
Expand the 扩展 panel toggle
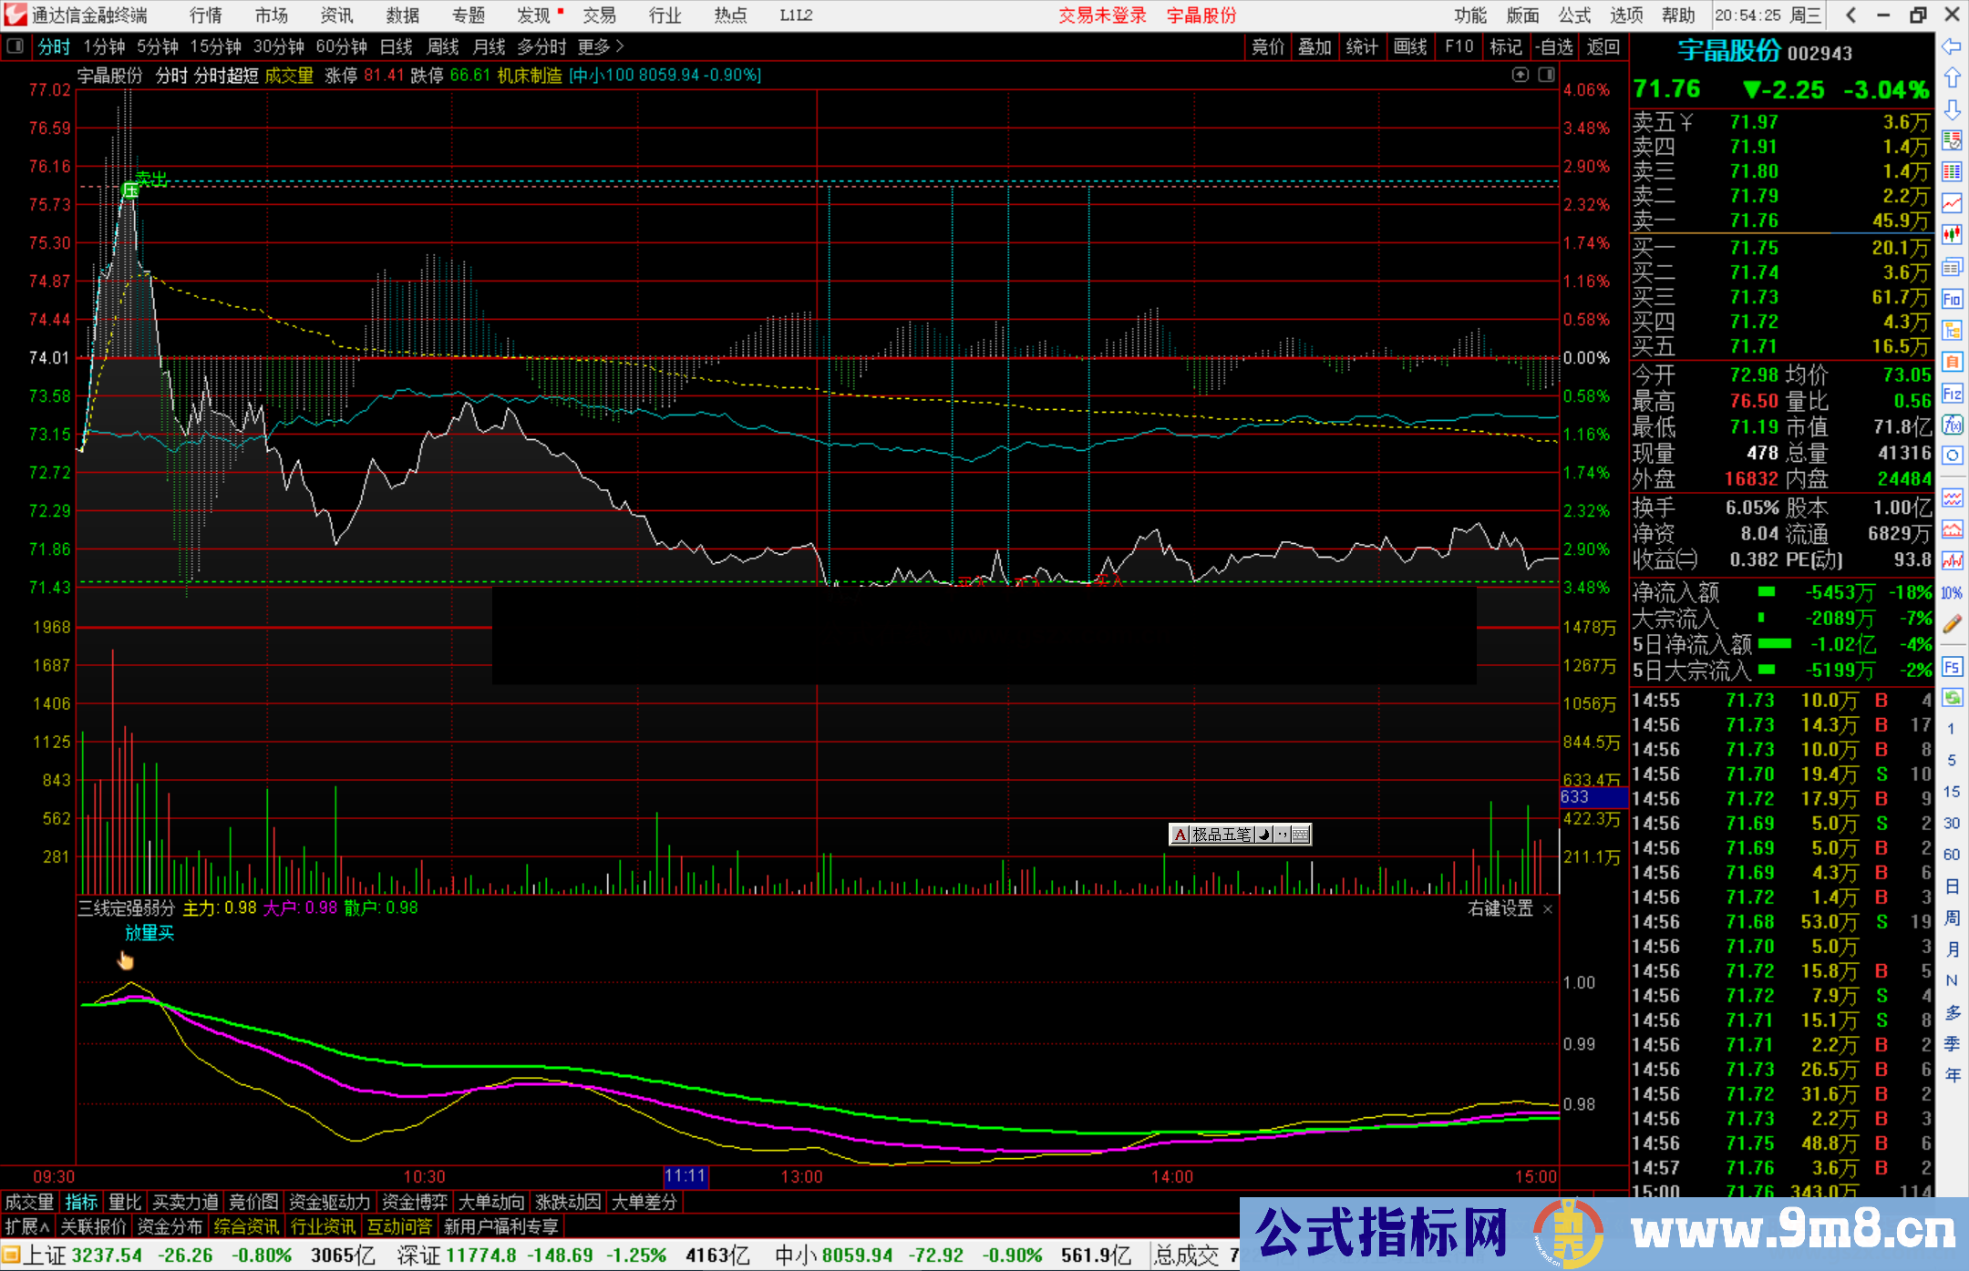coord(27,1226)
